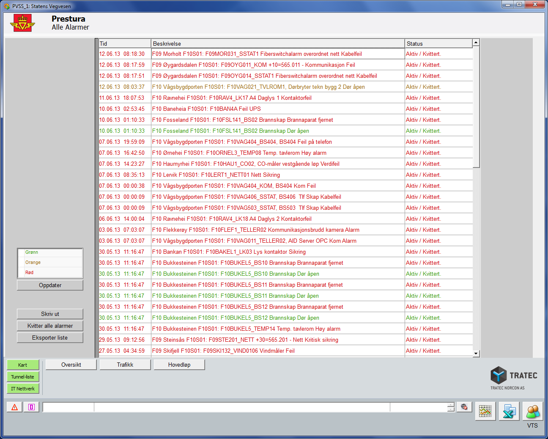This screenshot has height=439, width=548.
Task: Click the Skriv ut button
Action: [50, 314]
